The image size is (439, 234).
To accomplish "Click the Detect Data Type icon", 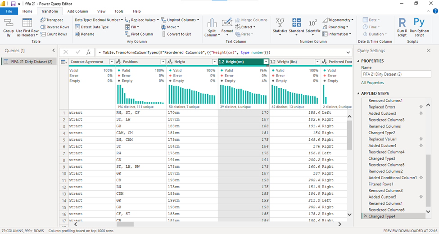I will click(77, 27).
